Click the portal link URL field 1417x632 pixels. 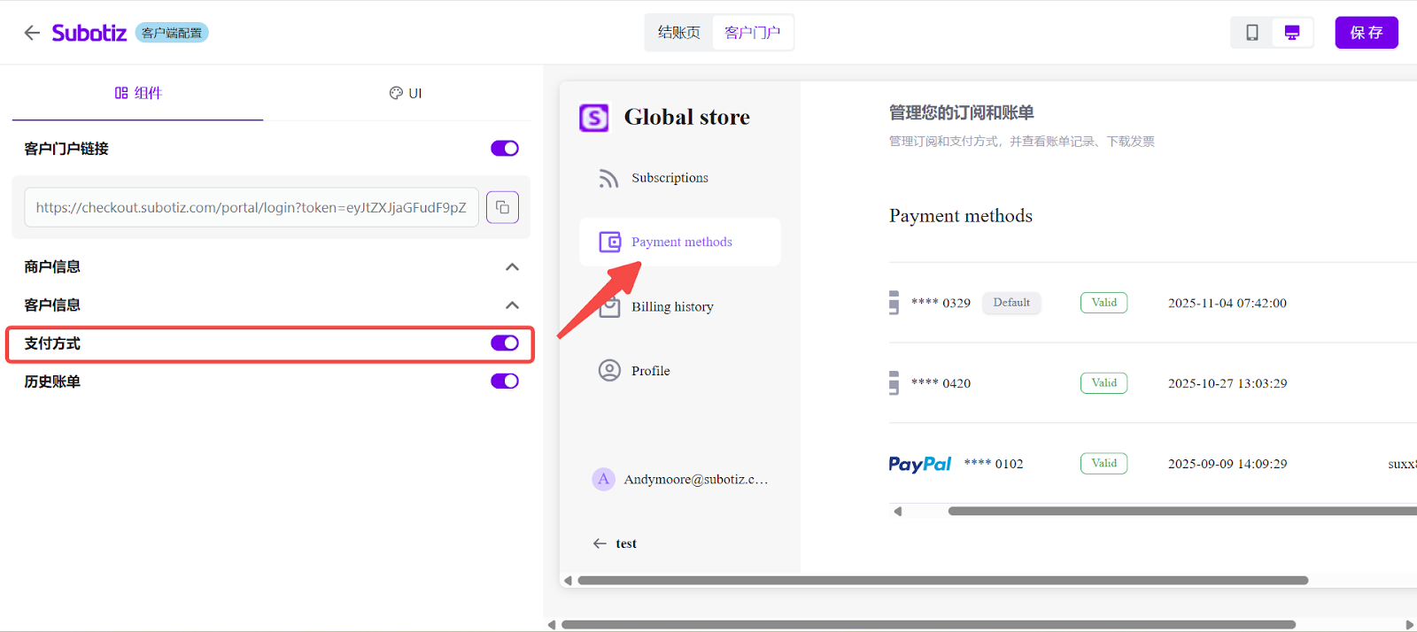click(251, 207)
